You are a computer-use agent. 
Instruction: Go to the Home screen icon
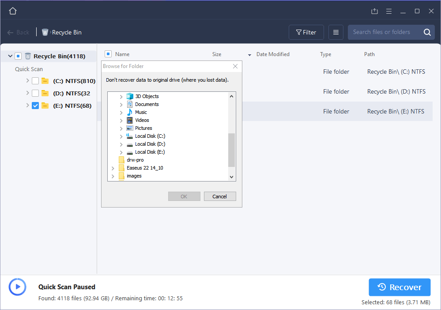13,11
